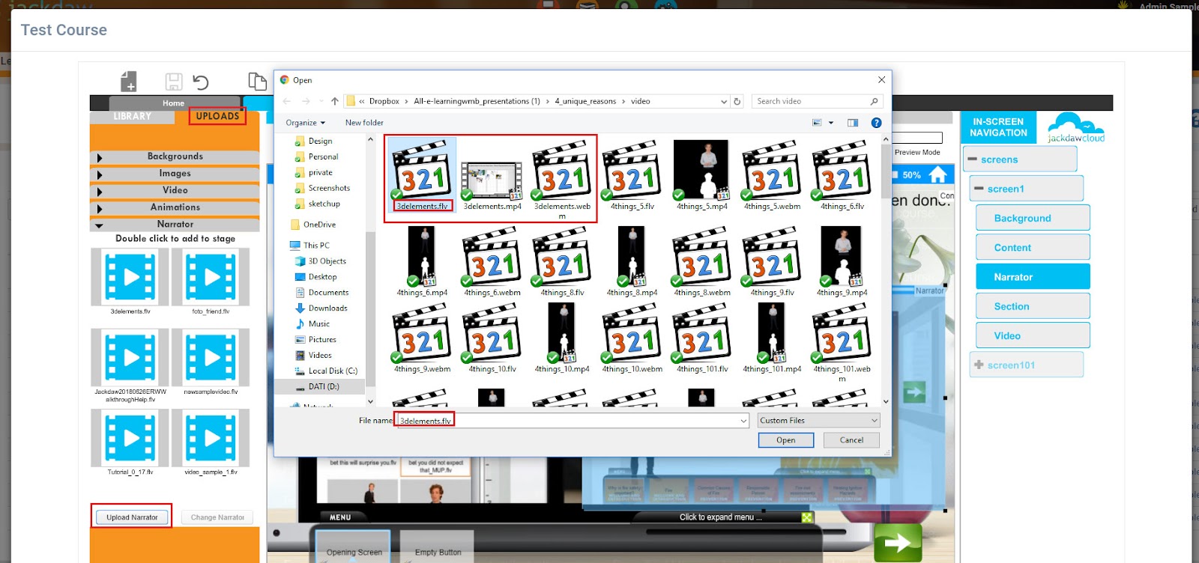Expand the Images library section
This screenshot has height=563, width=1199.
pyautogui.click(x=175, y=174)
